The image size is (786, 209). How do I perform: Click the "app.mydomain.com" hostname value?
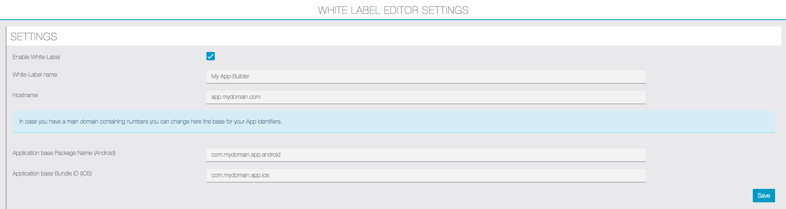tap(236, 97)
